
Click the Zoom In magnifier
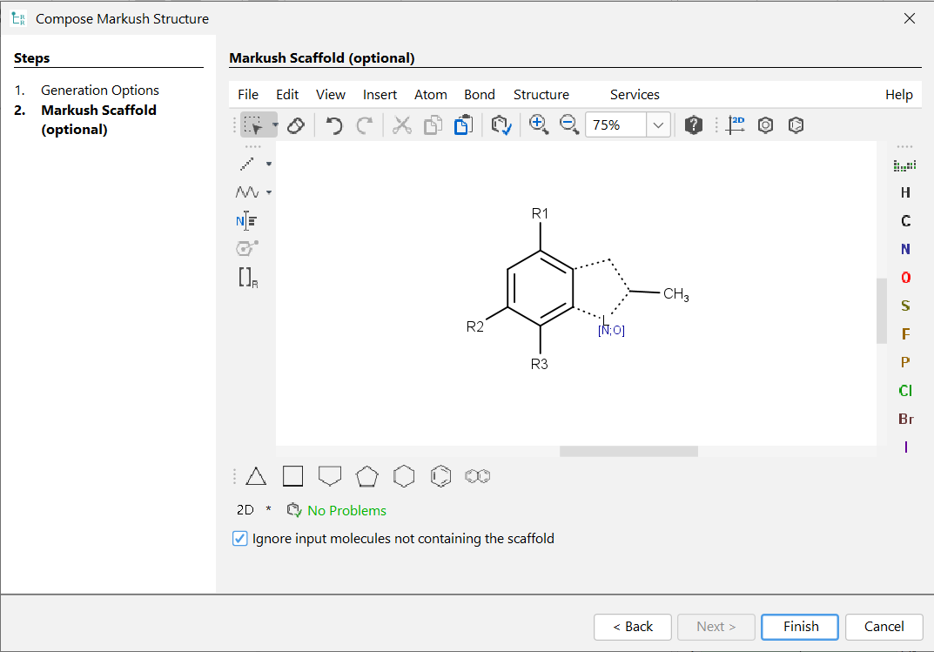[539, 124]
